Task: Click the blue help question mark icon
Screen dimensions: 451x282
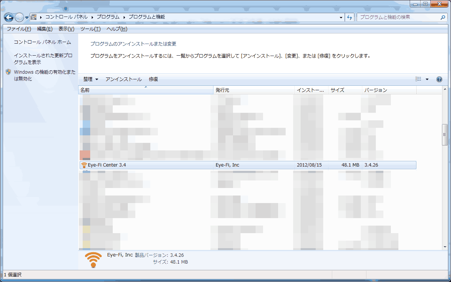Action: click(x=439, y=79)
